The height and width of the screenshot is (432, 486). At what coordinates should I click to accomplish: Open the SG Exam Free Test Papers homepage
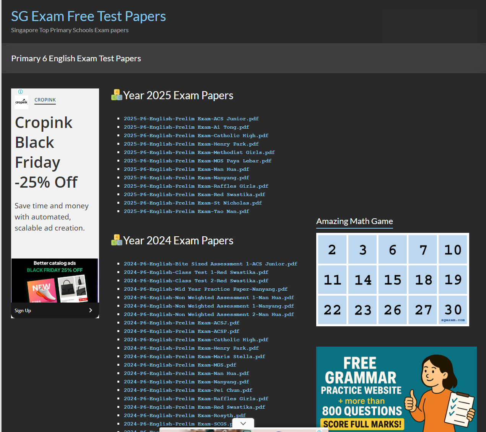88,16
